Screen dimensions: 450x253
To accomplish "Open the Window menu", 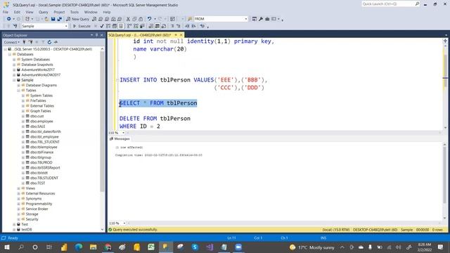I will (91, 12).
